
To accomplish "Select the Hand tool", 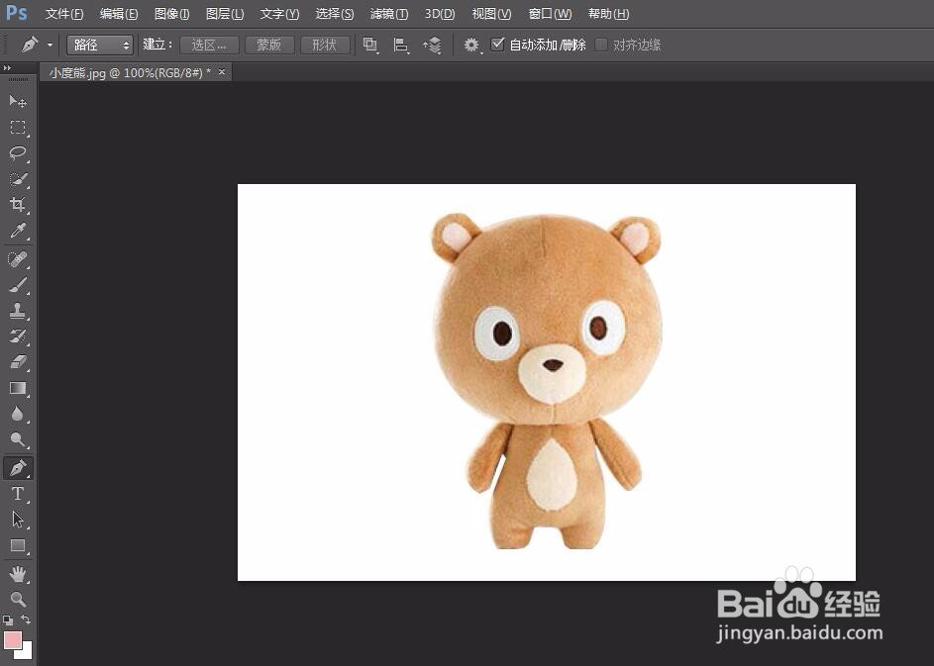I will pyautogui.click(x=18, y=574).
